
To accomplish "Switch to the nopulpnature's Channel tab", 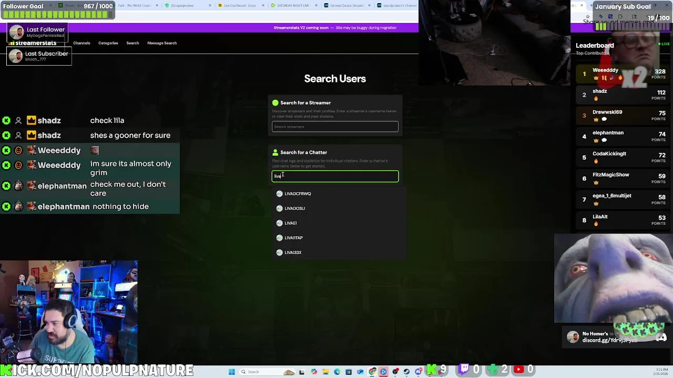I will click(397, 5).
